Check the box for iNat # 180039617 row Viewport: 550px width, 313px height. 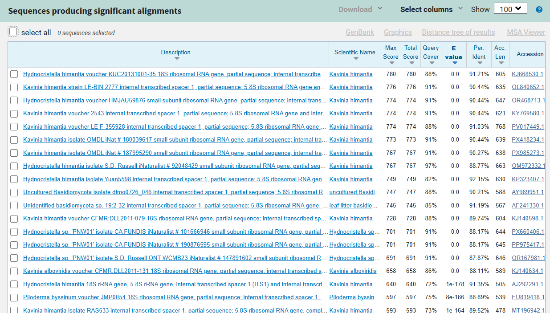point(14,140)
